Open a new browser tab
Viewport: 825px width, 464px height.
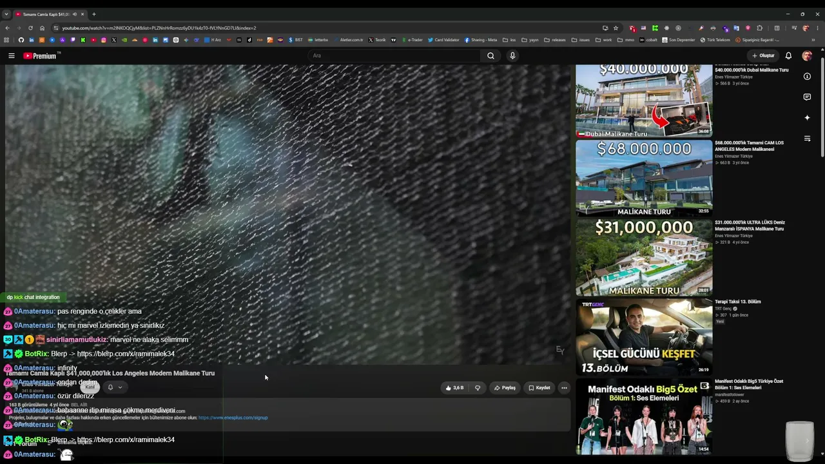point(94,14)
